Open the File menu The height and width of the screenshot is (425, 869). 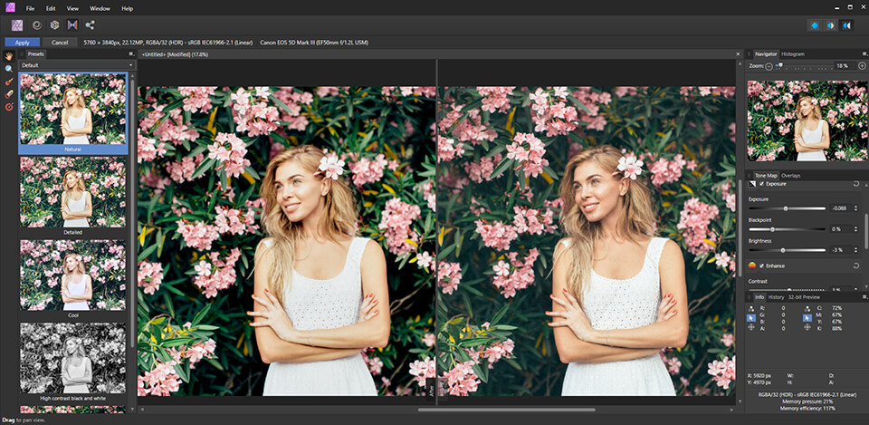(30, 8)
